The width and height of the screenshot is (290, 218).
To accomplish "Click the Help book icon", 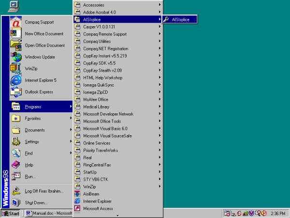I will (16, 165).
